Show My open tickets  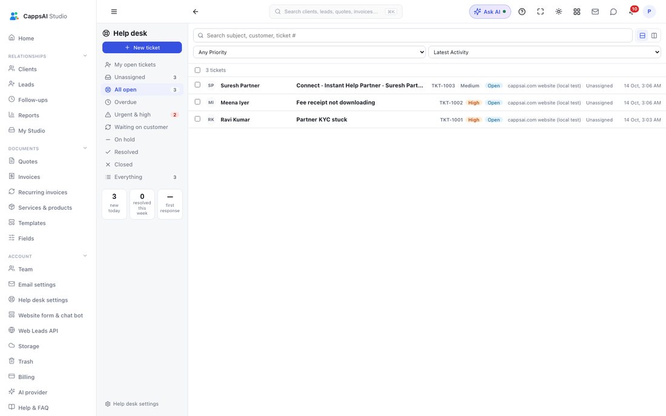(x=142, y=65)
